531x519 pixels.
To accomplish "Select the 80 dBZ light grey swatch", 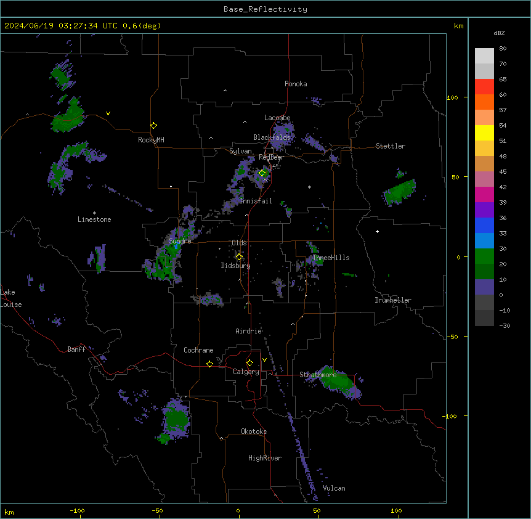I will click(x=484, y=55).
